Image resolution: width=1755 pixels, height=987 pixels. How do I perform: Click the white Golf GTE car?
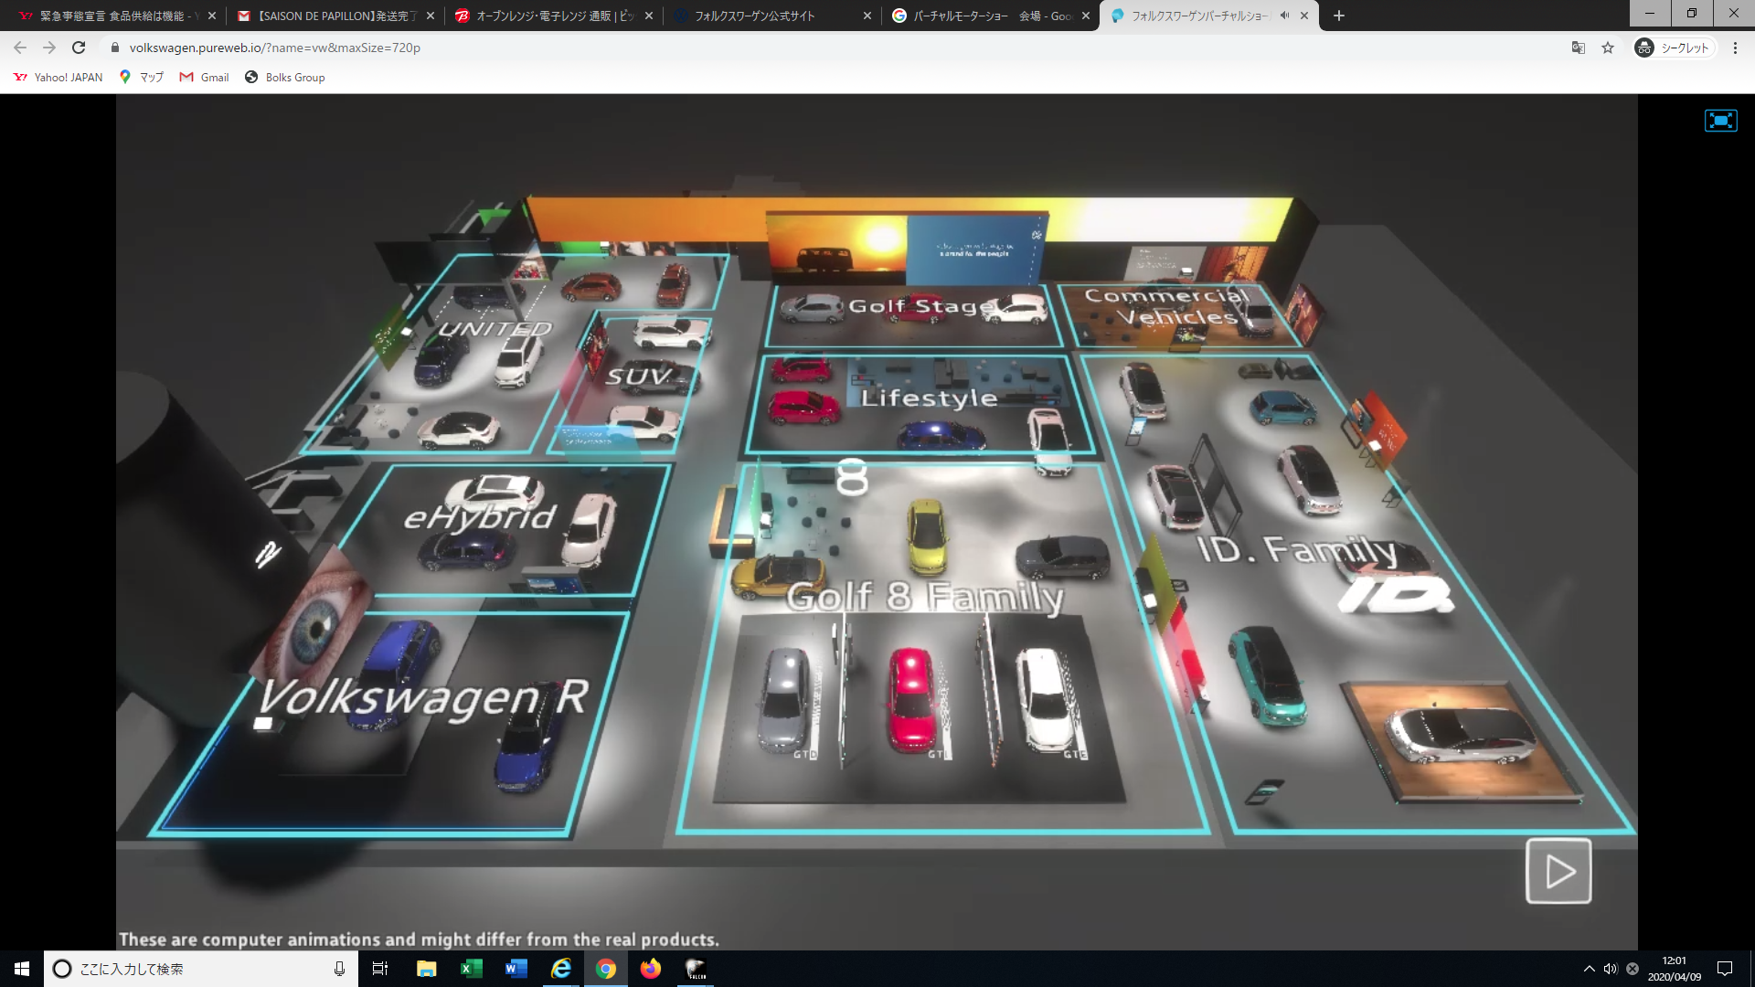click(1045, 698)
